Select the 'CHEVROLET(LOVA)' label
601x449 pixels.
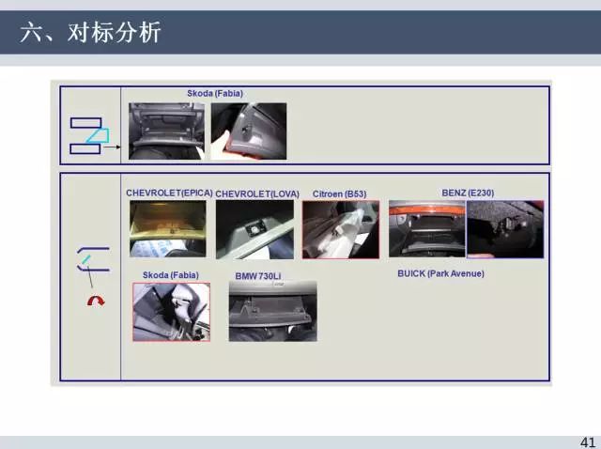point(257,194)
